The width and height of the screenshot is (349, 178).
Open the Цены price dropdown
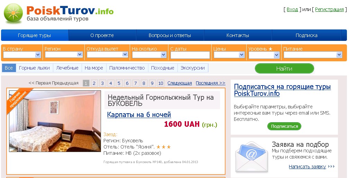click(229, 55)
